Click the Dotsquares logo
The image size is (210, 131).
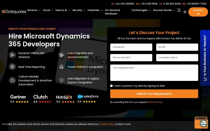(14, 12)
